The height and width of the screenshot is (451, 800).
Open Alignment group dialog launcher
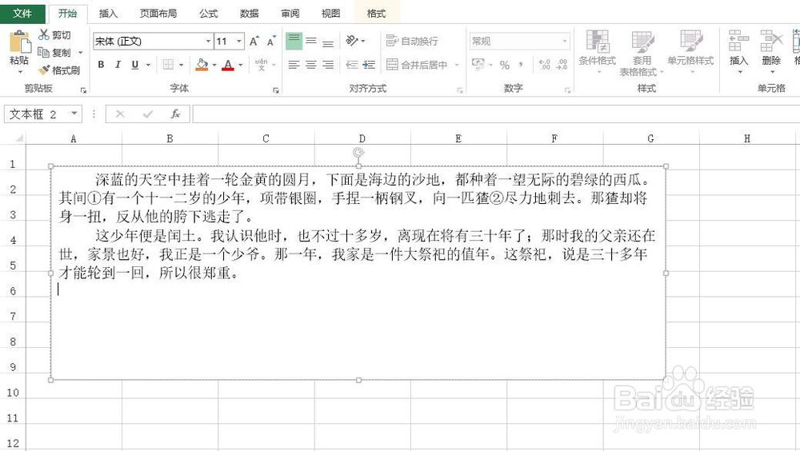click(x=460, y=90)
